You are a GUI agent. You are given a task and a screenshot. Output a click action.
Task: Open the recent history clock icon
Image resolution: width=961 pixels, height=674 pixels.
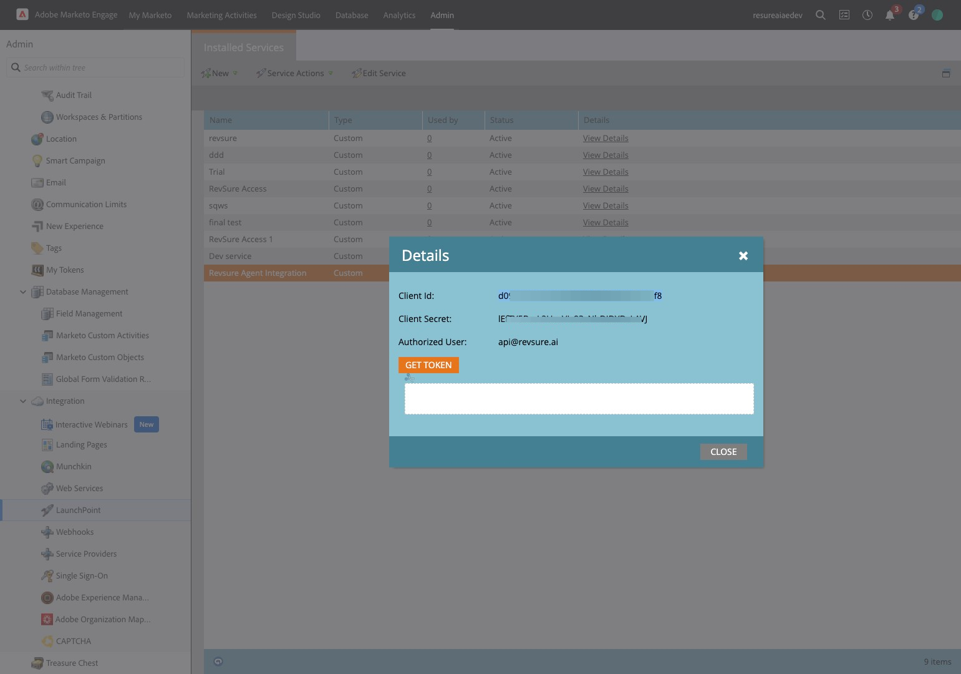(x=867, y=15)
